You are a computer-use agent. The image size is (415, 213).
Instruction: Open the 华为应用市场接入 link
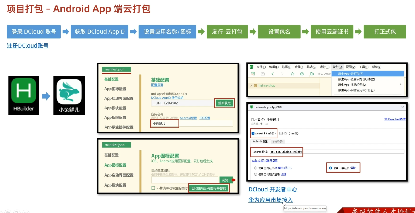pyautogui.click(x=271, y=200)
